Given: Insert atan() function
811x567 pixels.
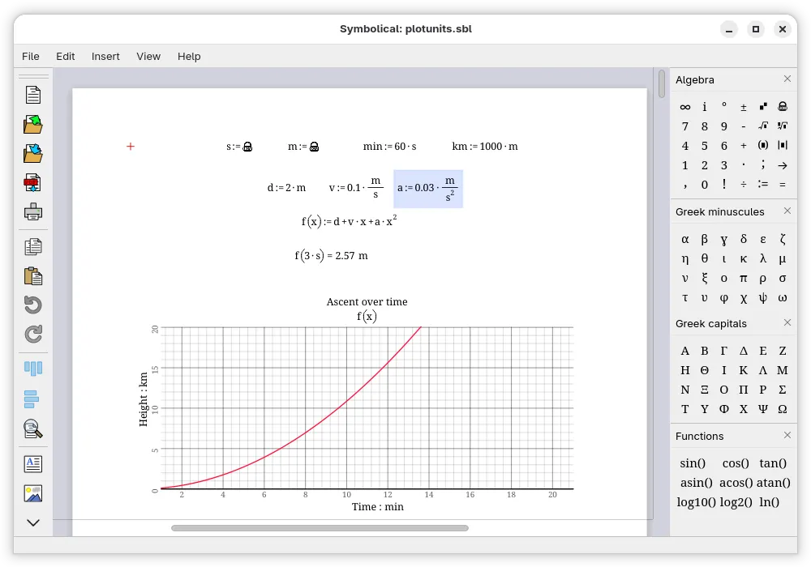Looking at the screenshot, I should (x=773, y=483).
